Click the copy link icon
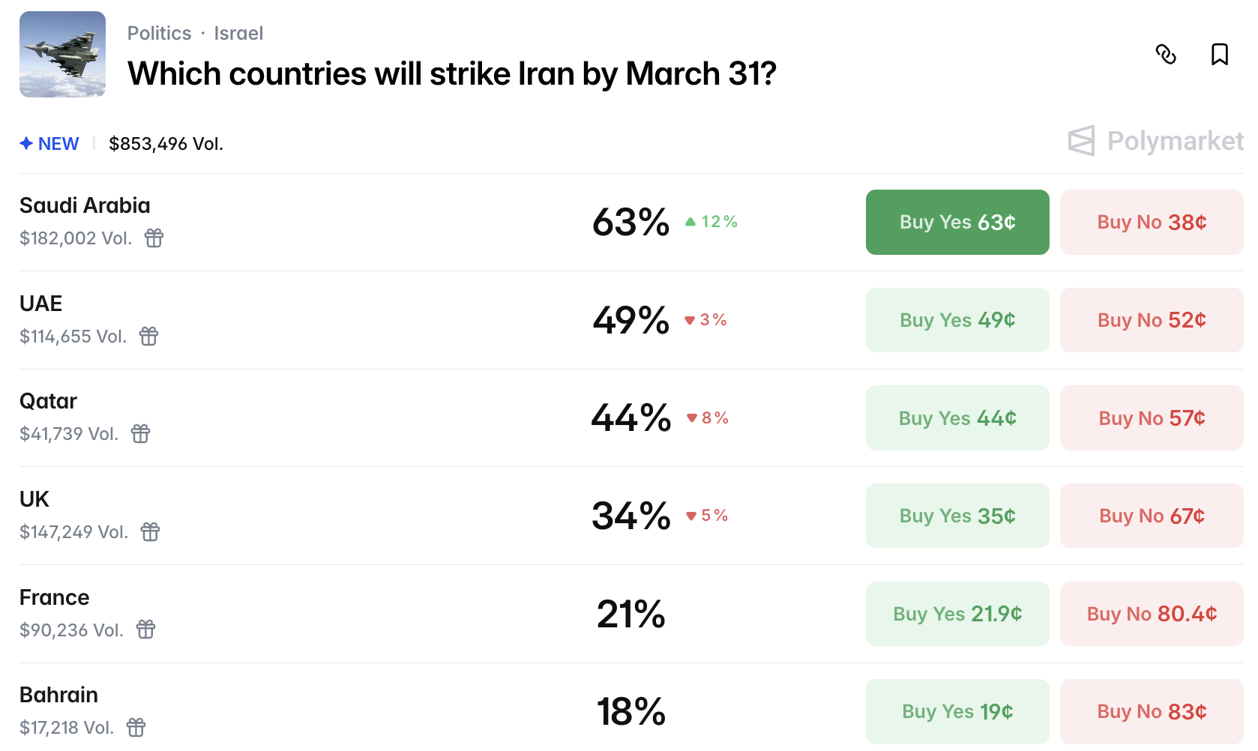 [x=1166, y=55]
